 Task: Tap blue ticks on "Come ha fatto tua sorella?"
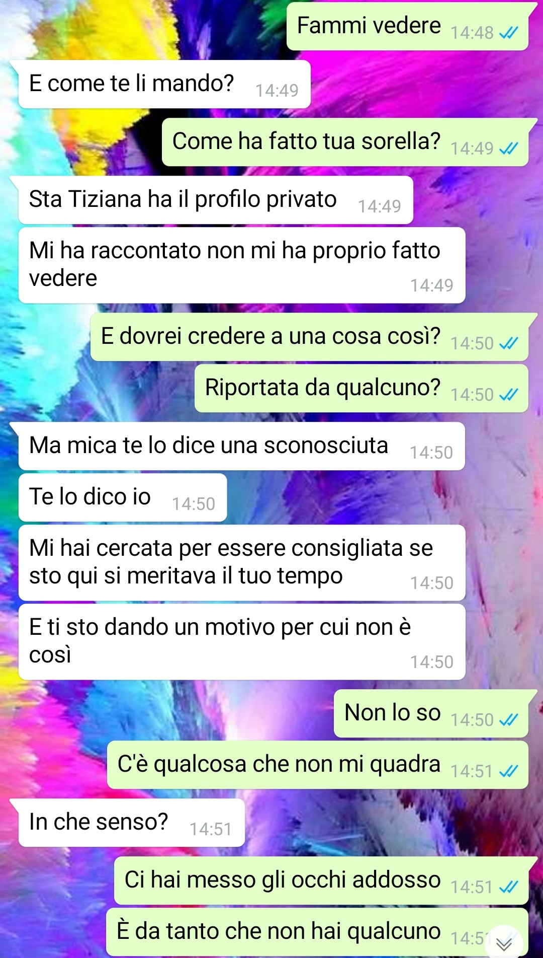point(508,149)
